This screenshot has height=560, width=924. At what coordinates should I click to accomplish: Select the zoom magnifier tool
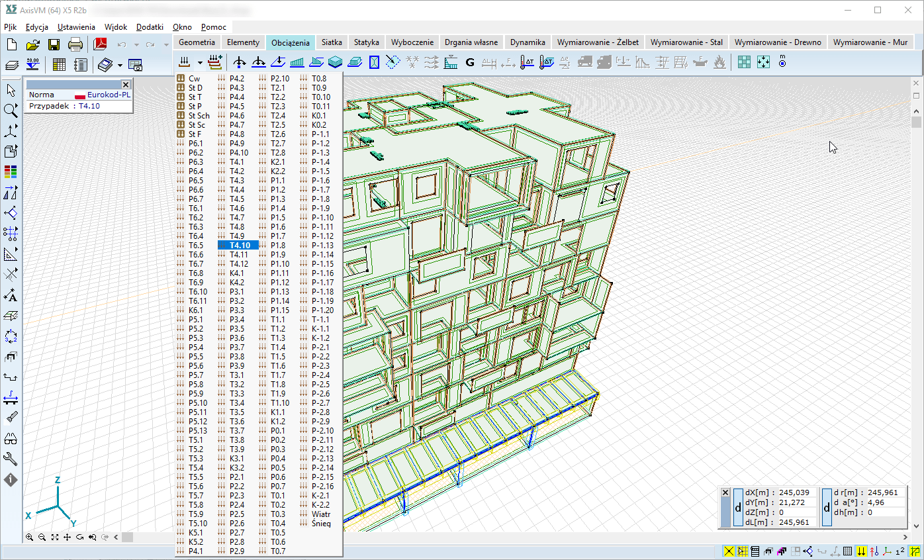(11, 110)
